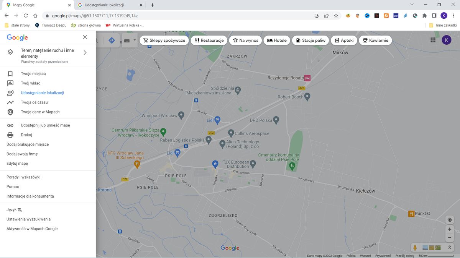Viewport: 460px width, 258px height.
Task: Open the Edytuj mapę link
Action: tap(17, 163)
